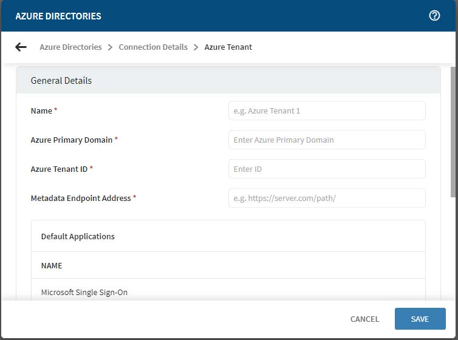Cancel the Azure tenant form
Image resolution: width=458 pixels, height=340 pixels.
tap(364, 319)
